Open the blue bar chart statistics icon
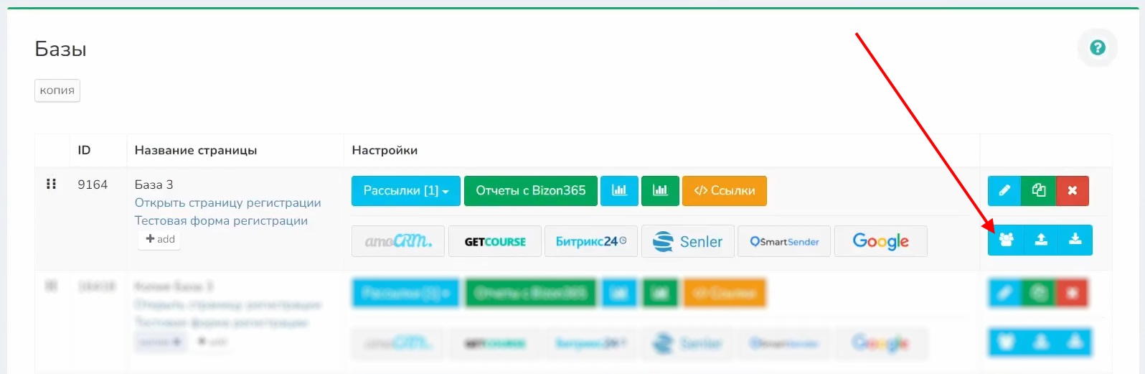Screen dimensions: 1145x374 click(x=619, y=191)
